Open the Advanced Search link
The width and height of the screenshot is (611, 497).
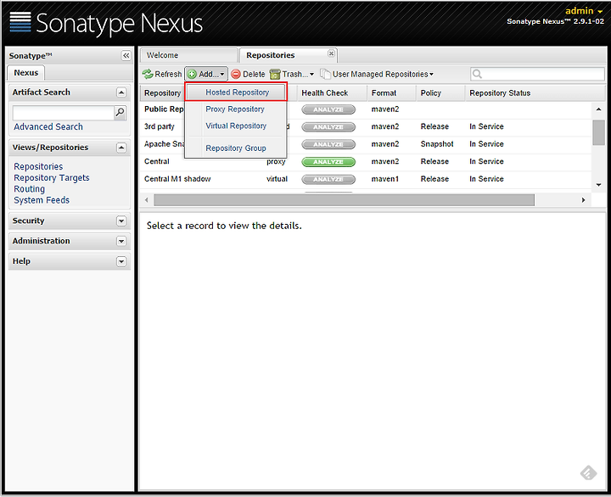pos(48,126)
